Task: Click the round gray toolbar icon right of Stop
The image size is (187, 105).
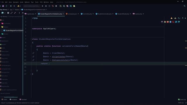Action: [64, 6]
